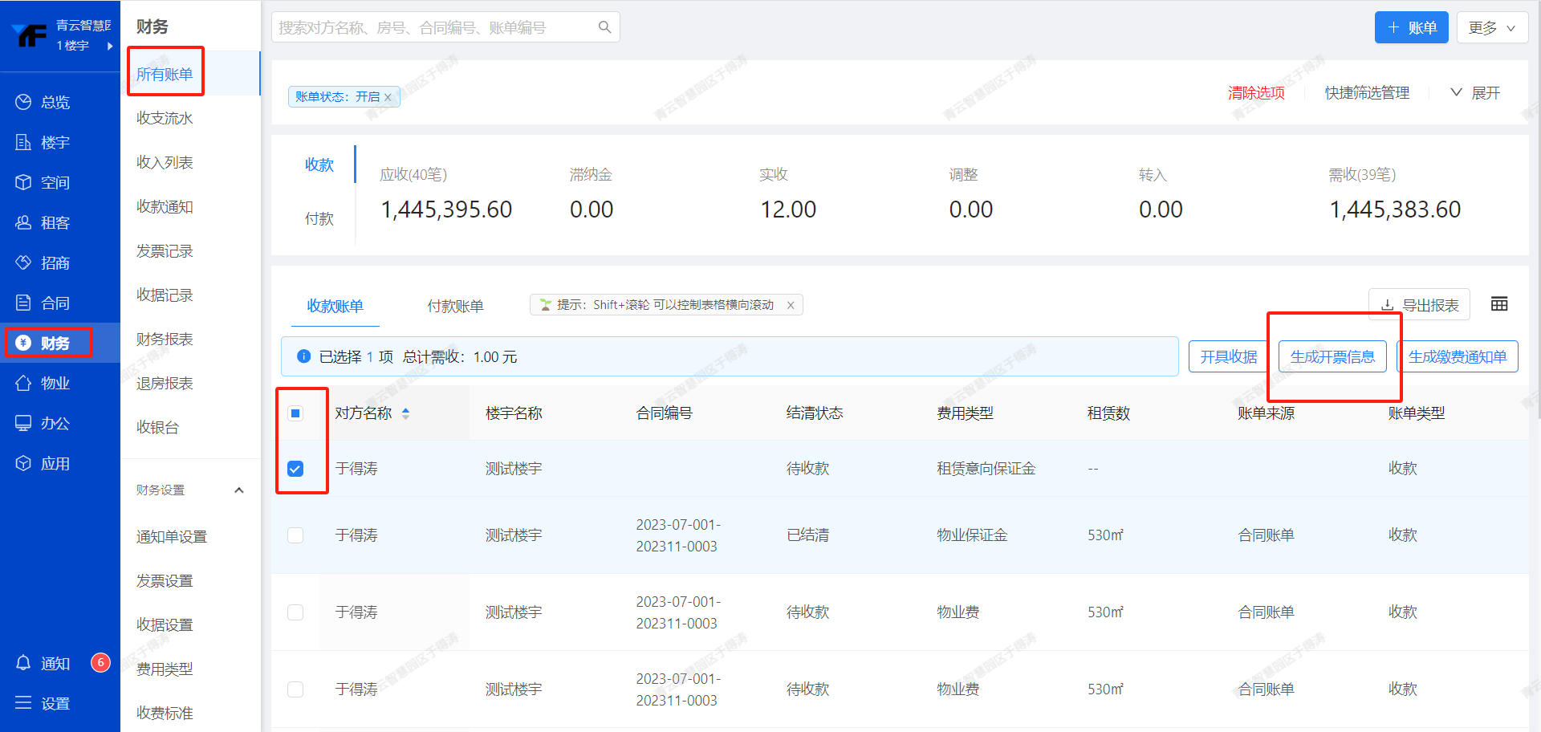Dismiss the Shift+滚轮 hint tip

(x=791, y=305)
